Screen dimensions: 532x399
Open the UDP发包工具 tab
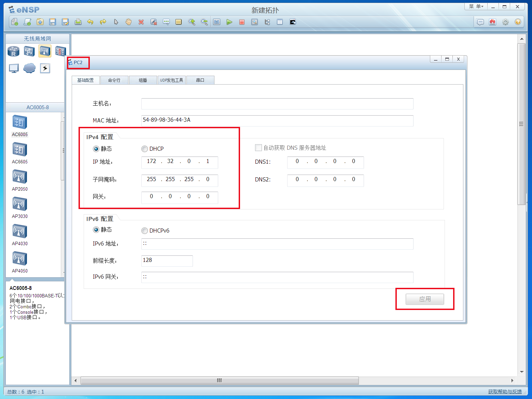(x=171, y=80)
